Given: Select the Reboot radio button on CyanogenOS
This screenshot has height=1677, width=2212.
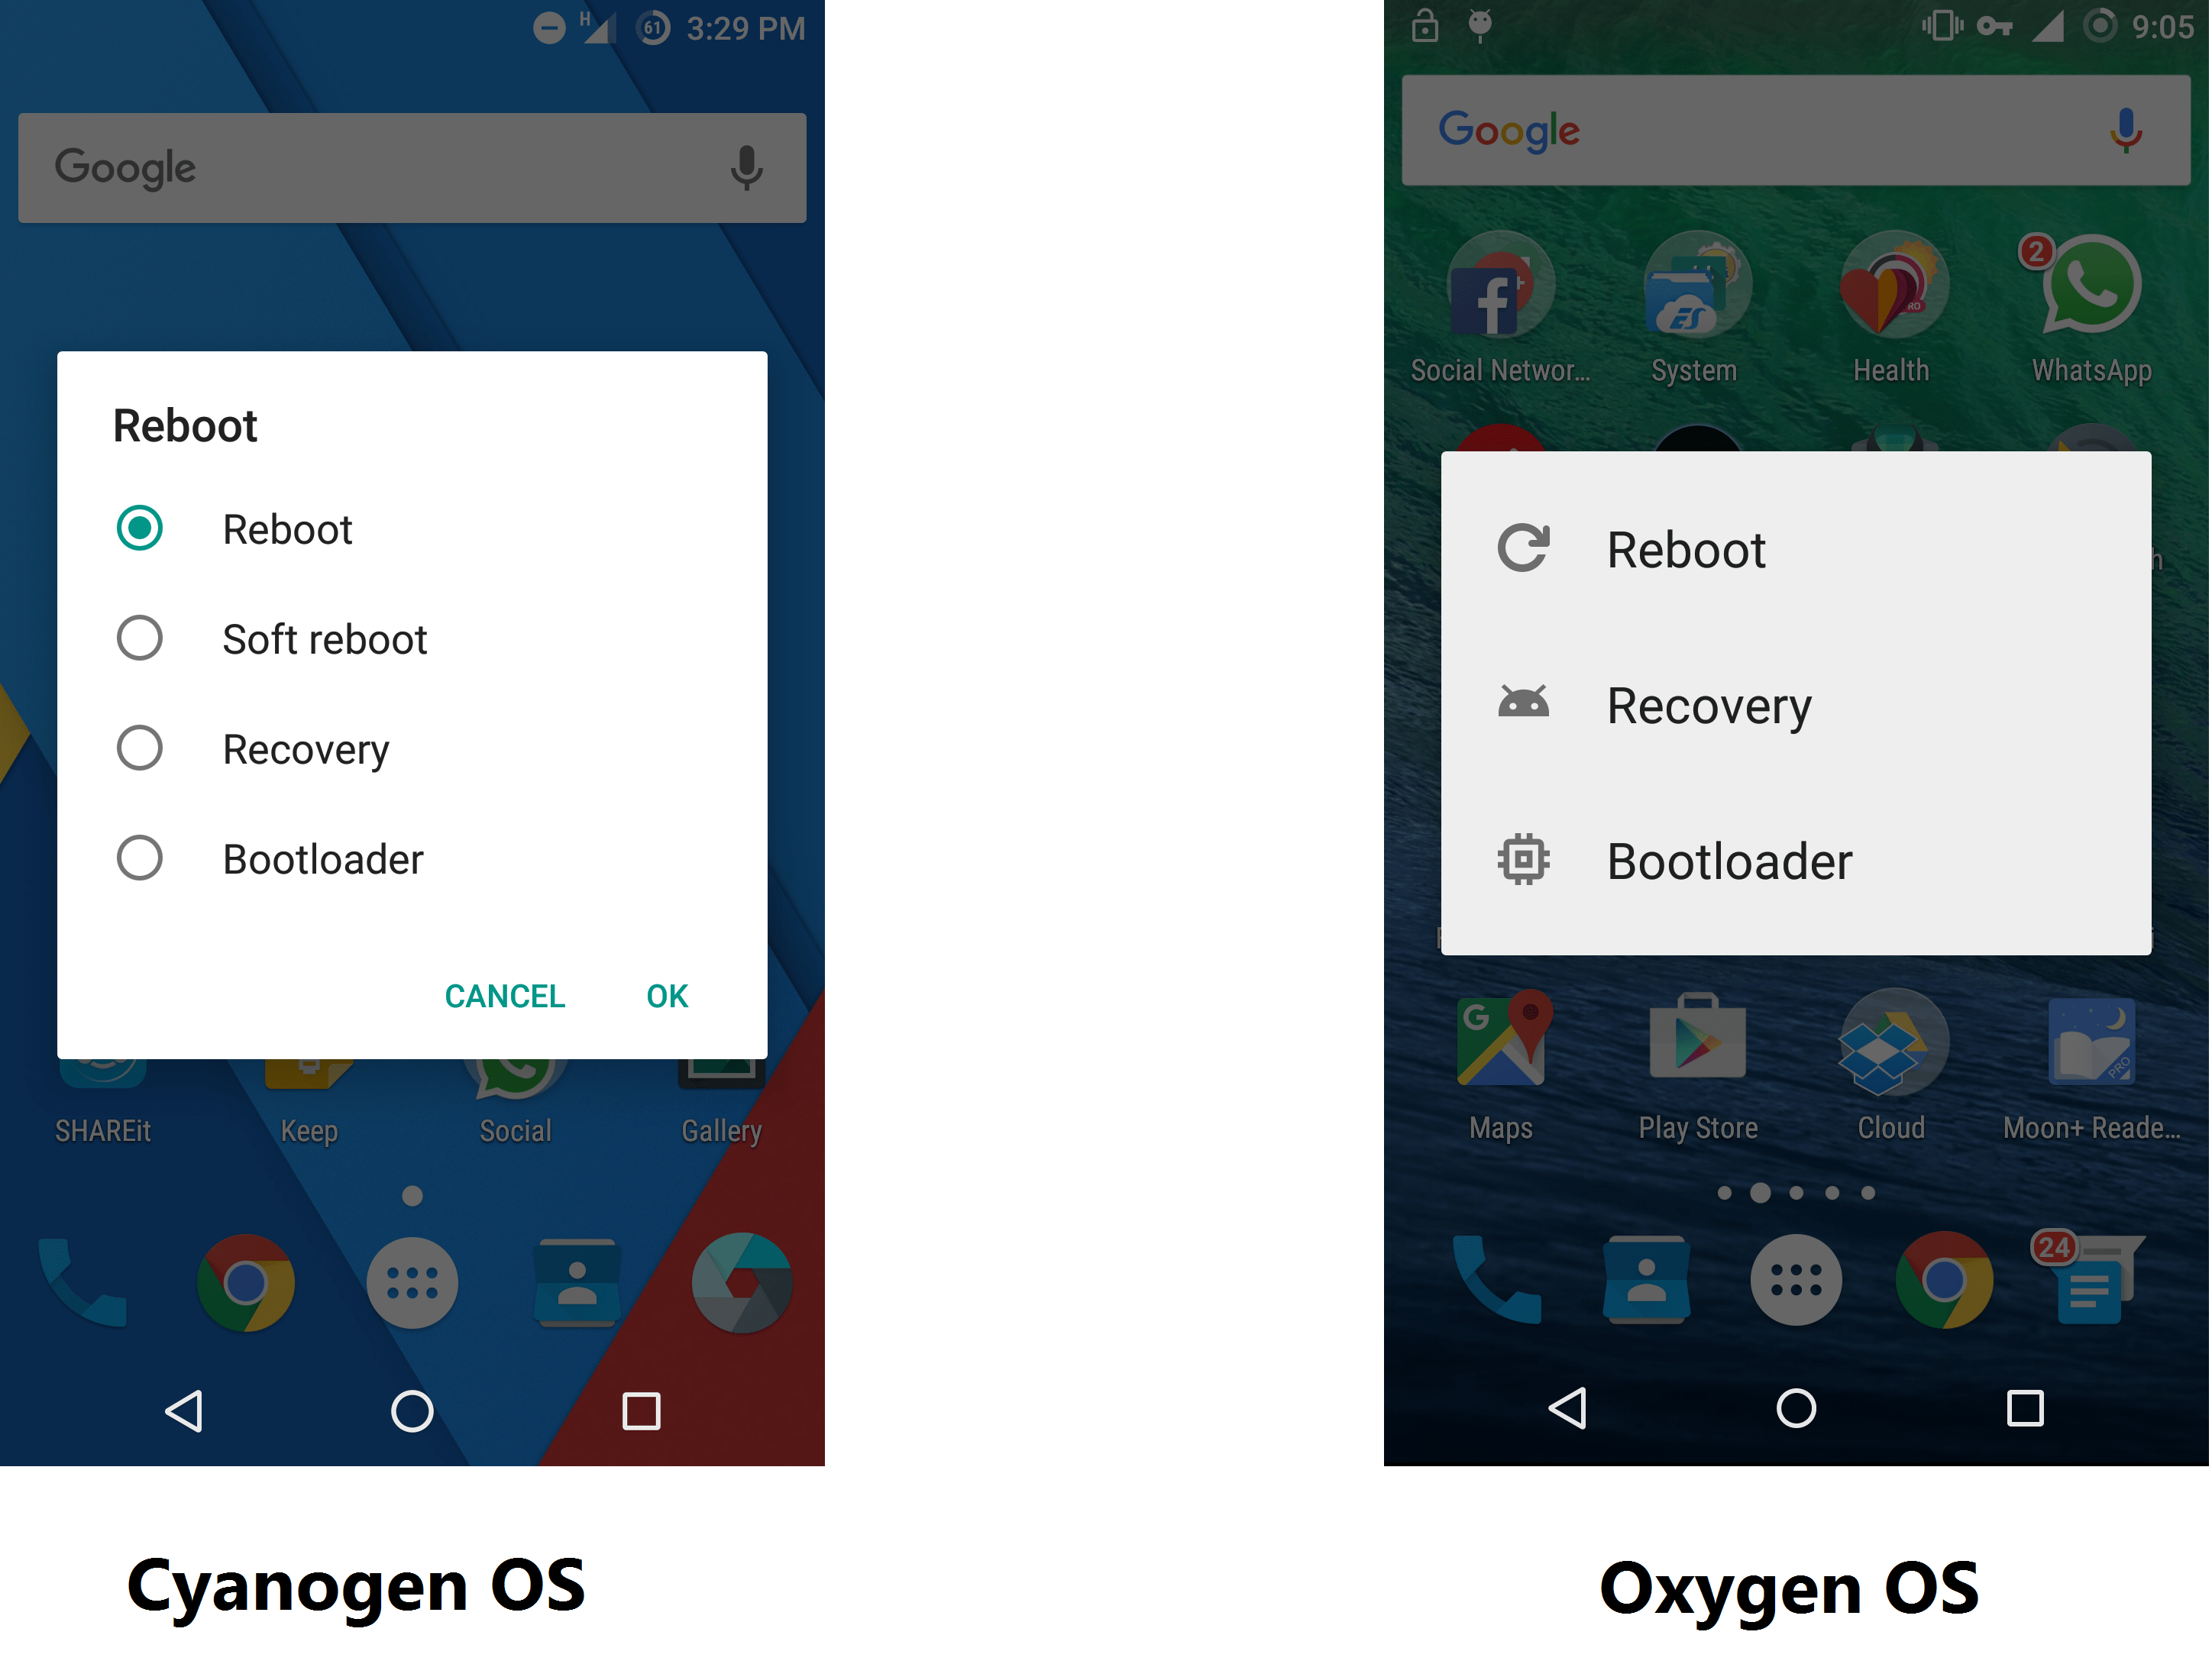Looking at the screenshot, I should (x=139, y=527).
